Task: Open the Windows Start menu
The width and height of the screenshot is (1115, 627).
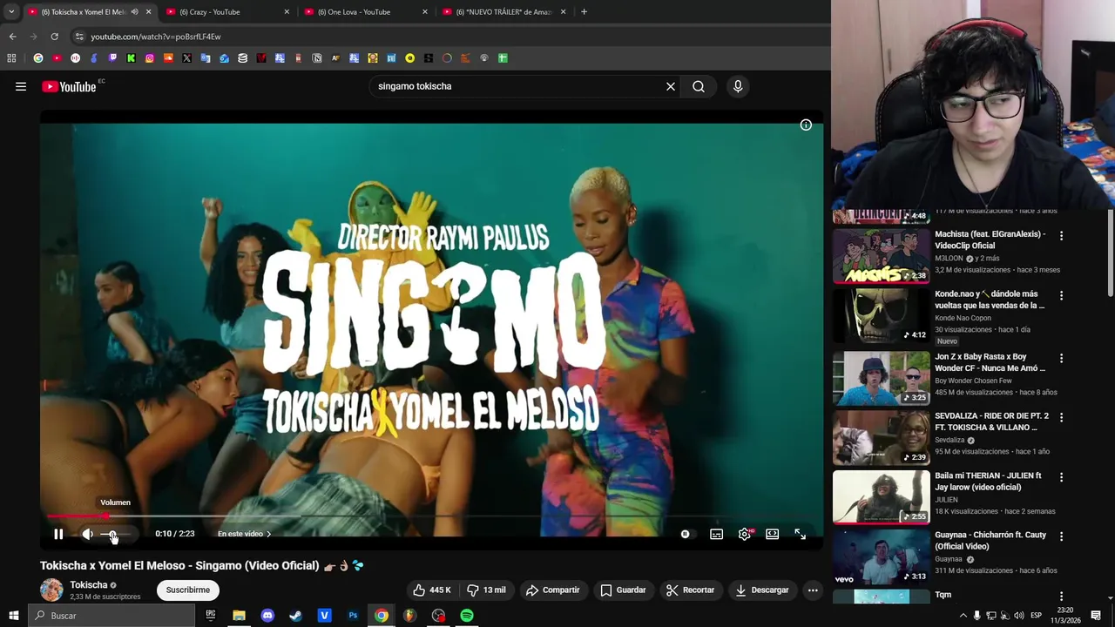Action: (13, 616)
